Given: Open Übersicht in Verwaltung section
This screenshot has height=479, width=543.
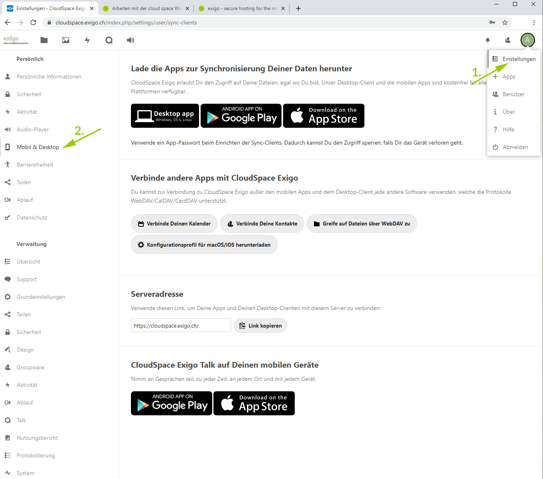Looking at the screenshot, I should 59,262.
